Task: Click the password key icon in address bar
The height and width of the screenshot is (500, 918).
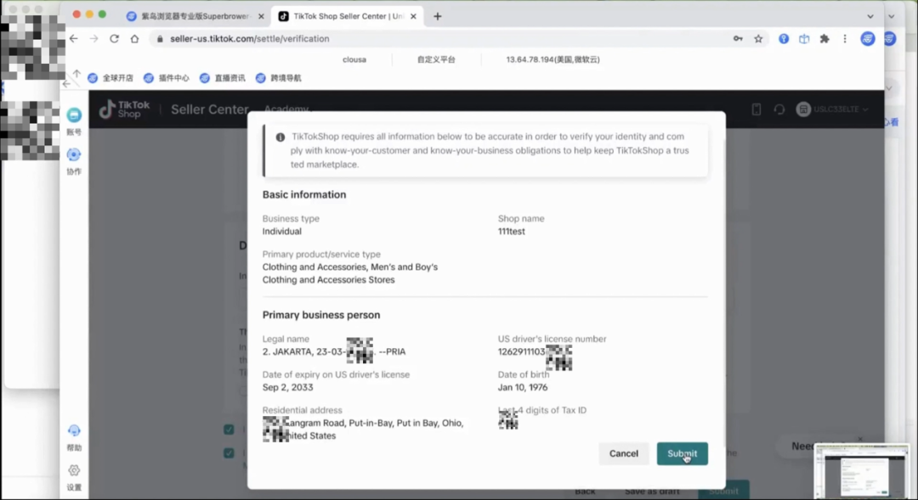Action: [x=738, y=38]
